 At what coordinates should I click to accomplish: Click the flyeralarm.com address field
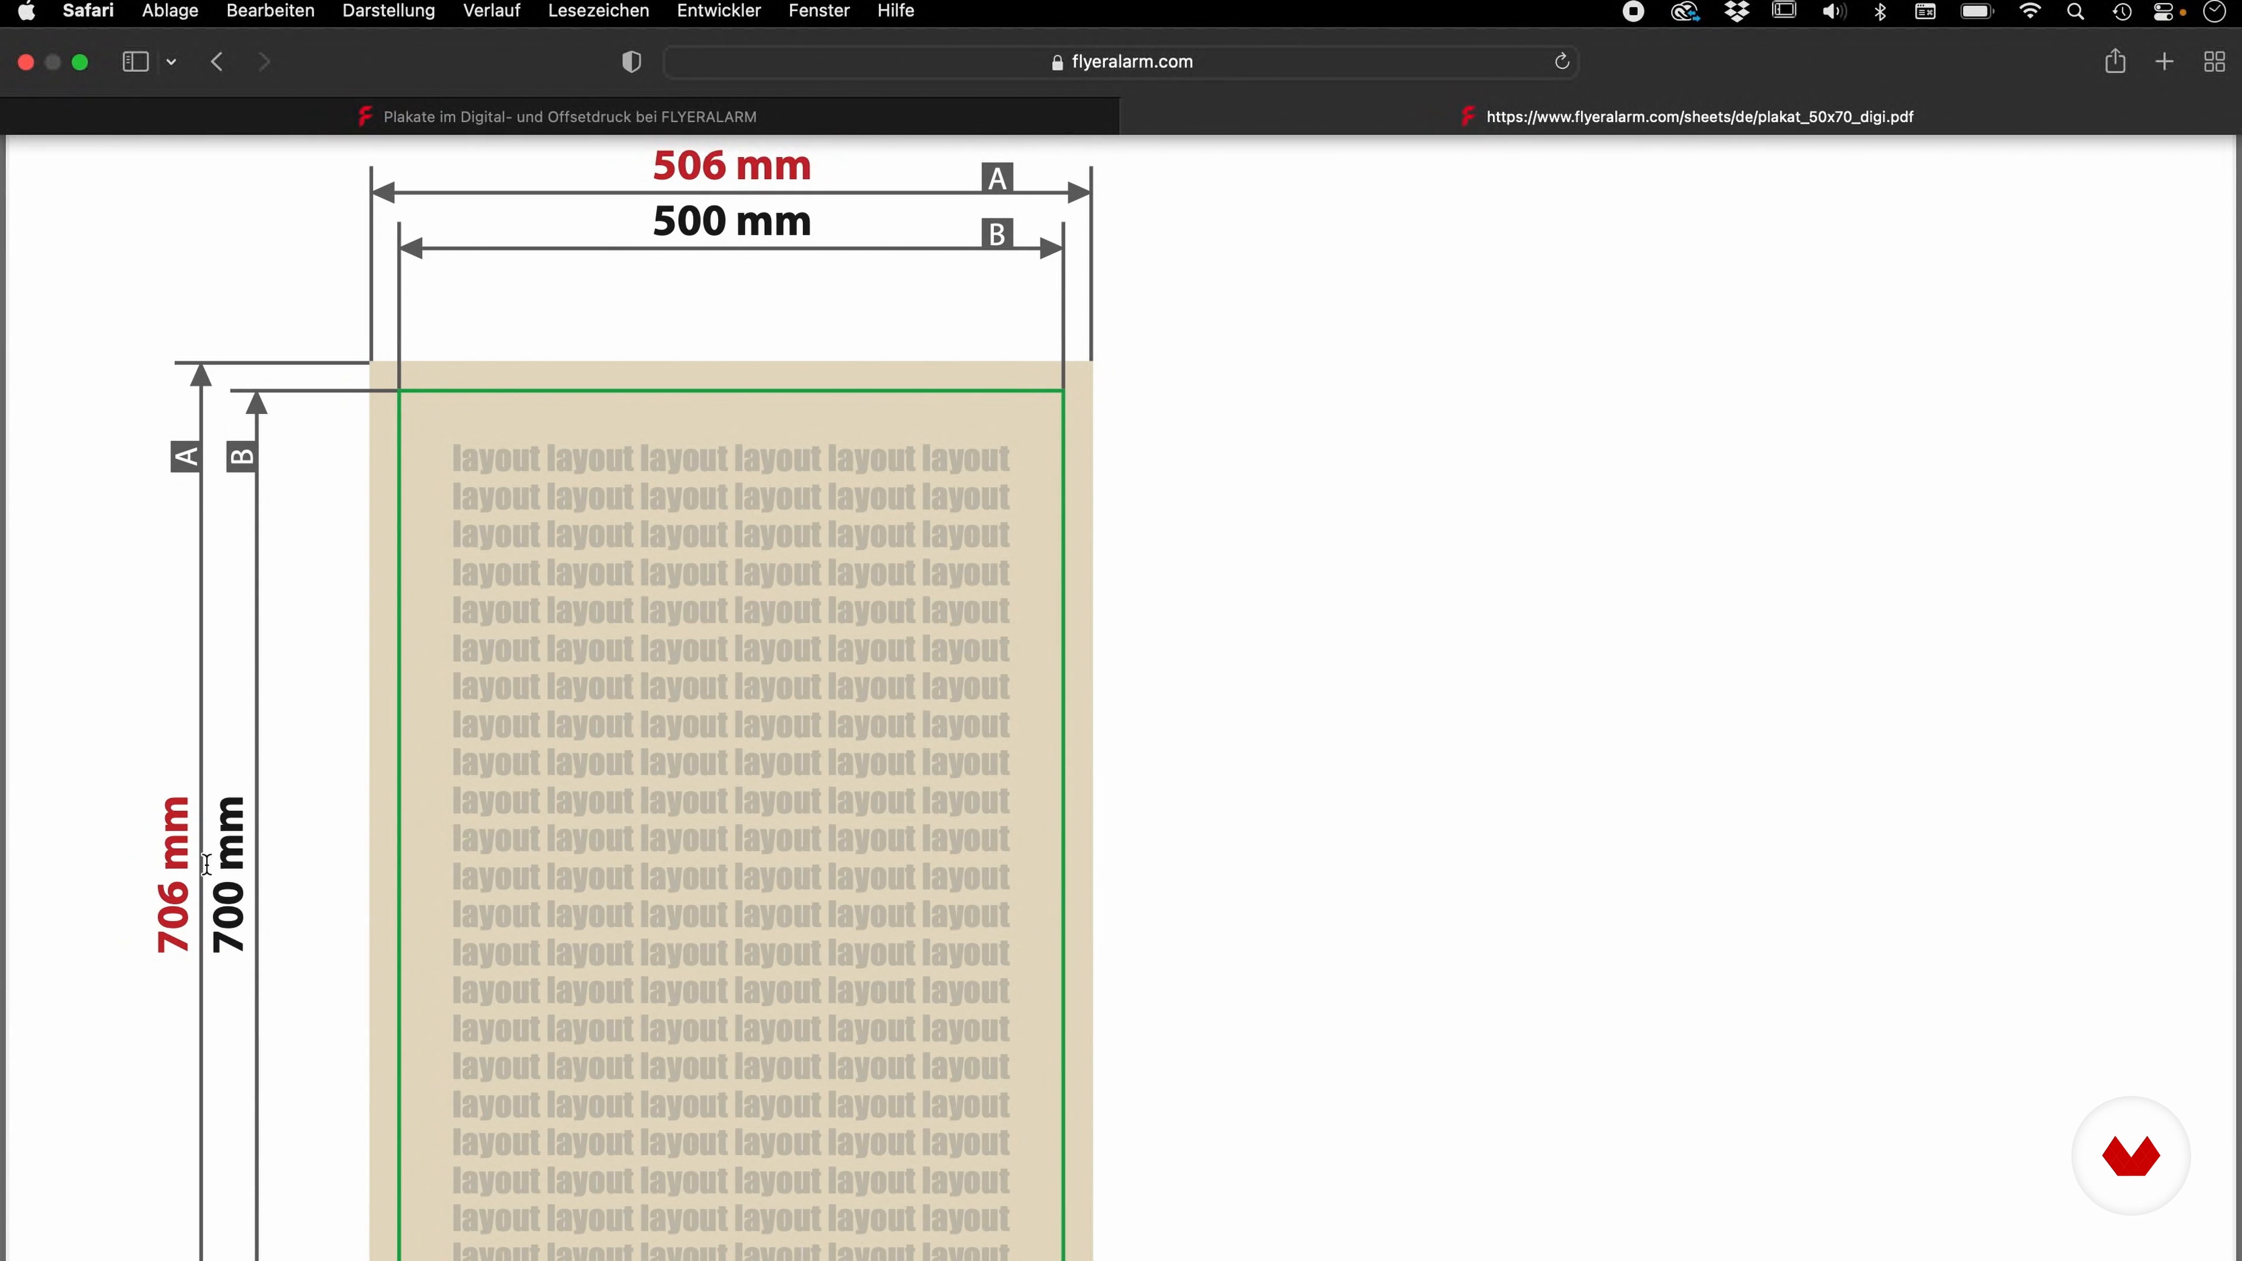[1121, 62]
